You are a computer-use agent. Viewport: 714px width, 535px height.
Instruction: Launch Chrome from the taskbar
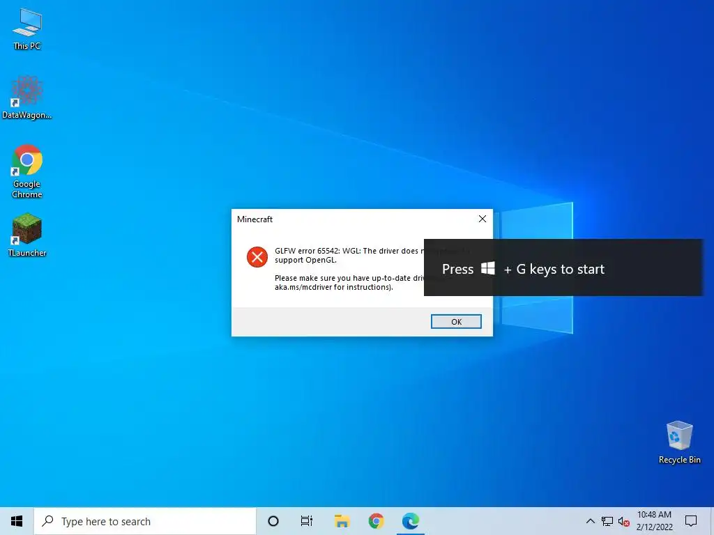(x=376, y=521)
